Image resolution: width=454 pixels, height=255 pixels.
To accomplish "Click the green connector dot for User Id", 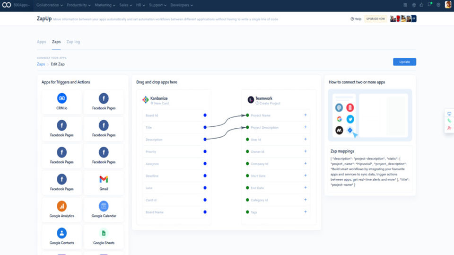I will (x=247, y=140).
